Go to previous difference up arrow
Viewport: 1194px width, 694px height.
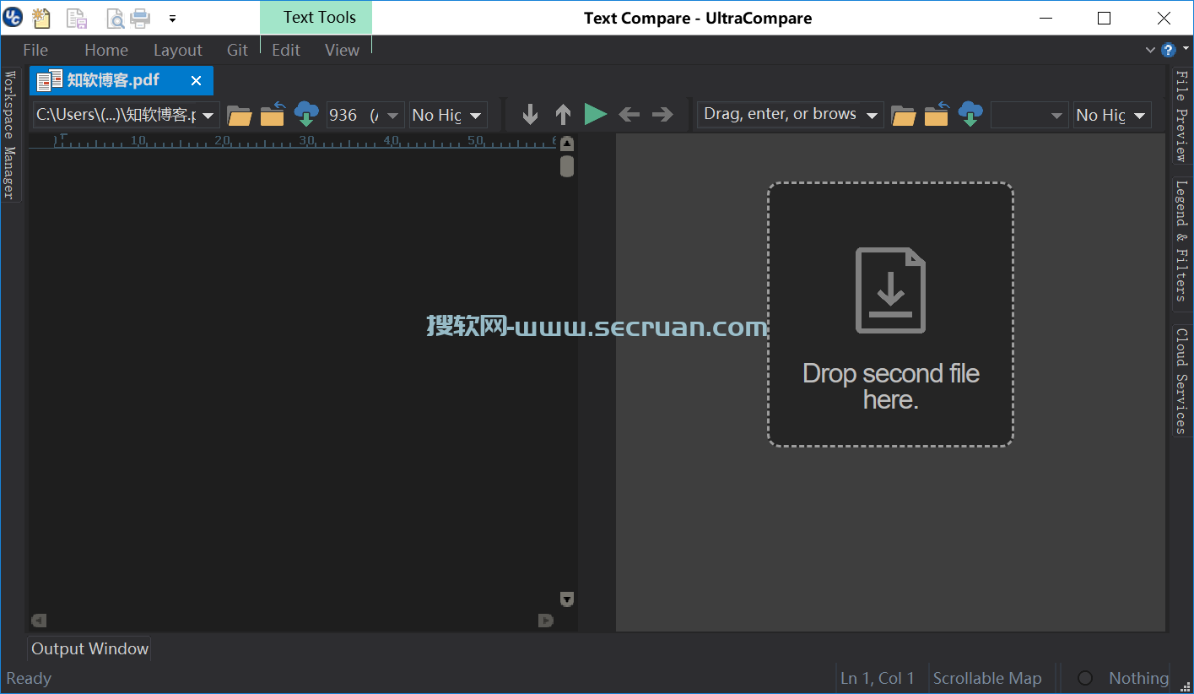(x=563, y=115)
